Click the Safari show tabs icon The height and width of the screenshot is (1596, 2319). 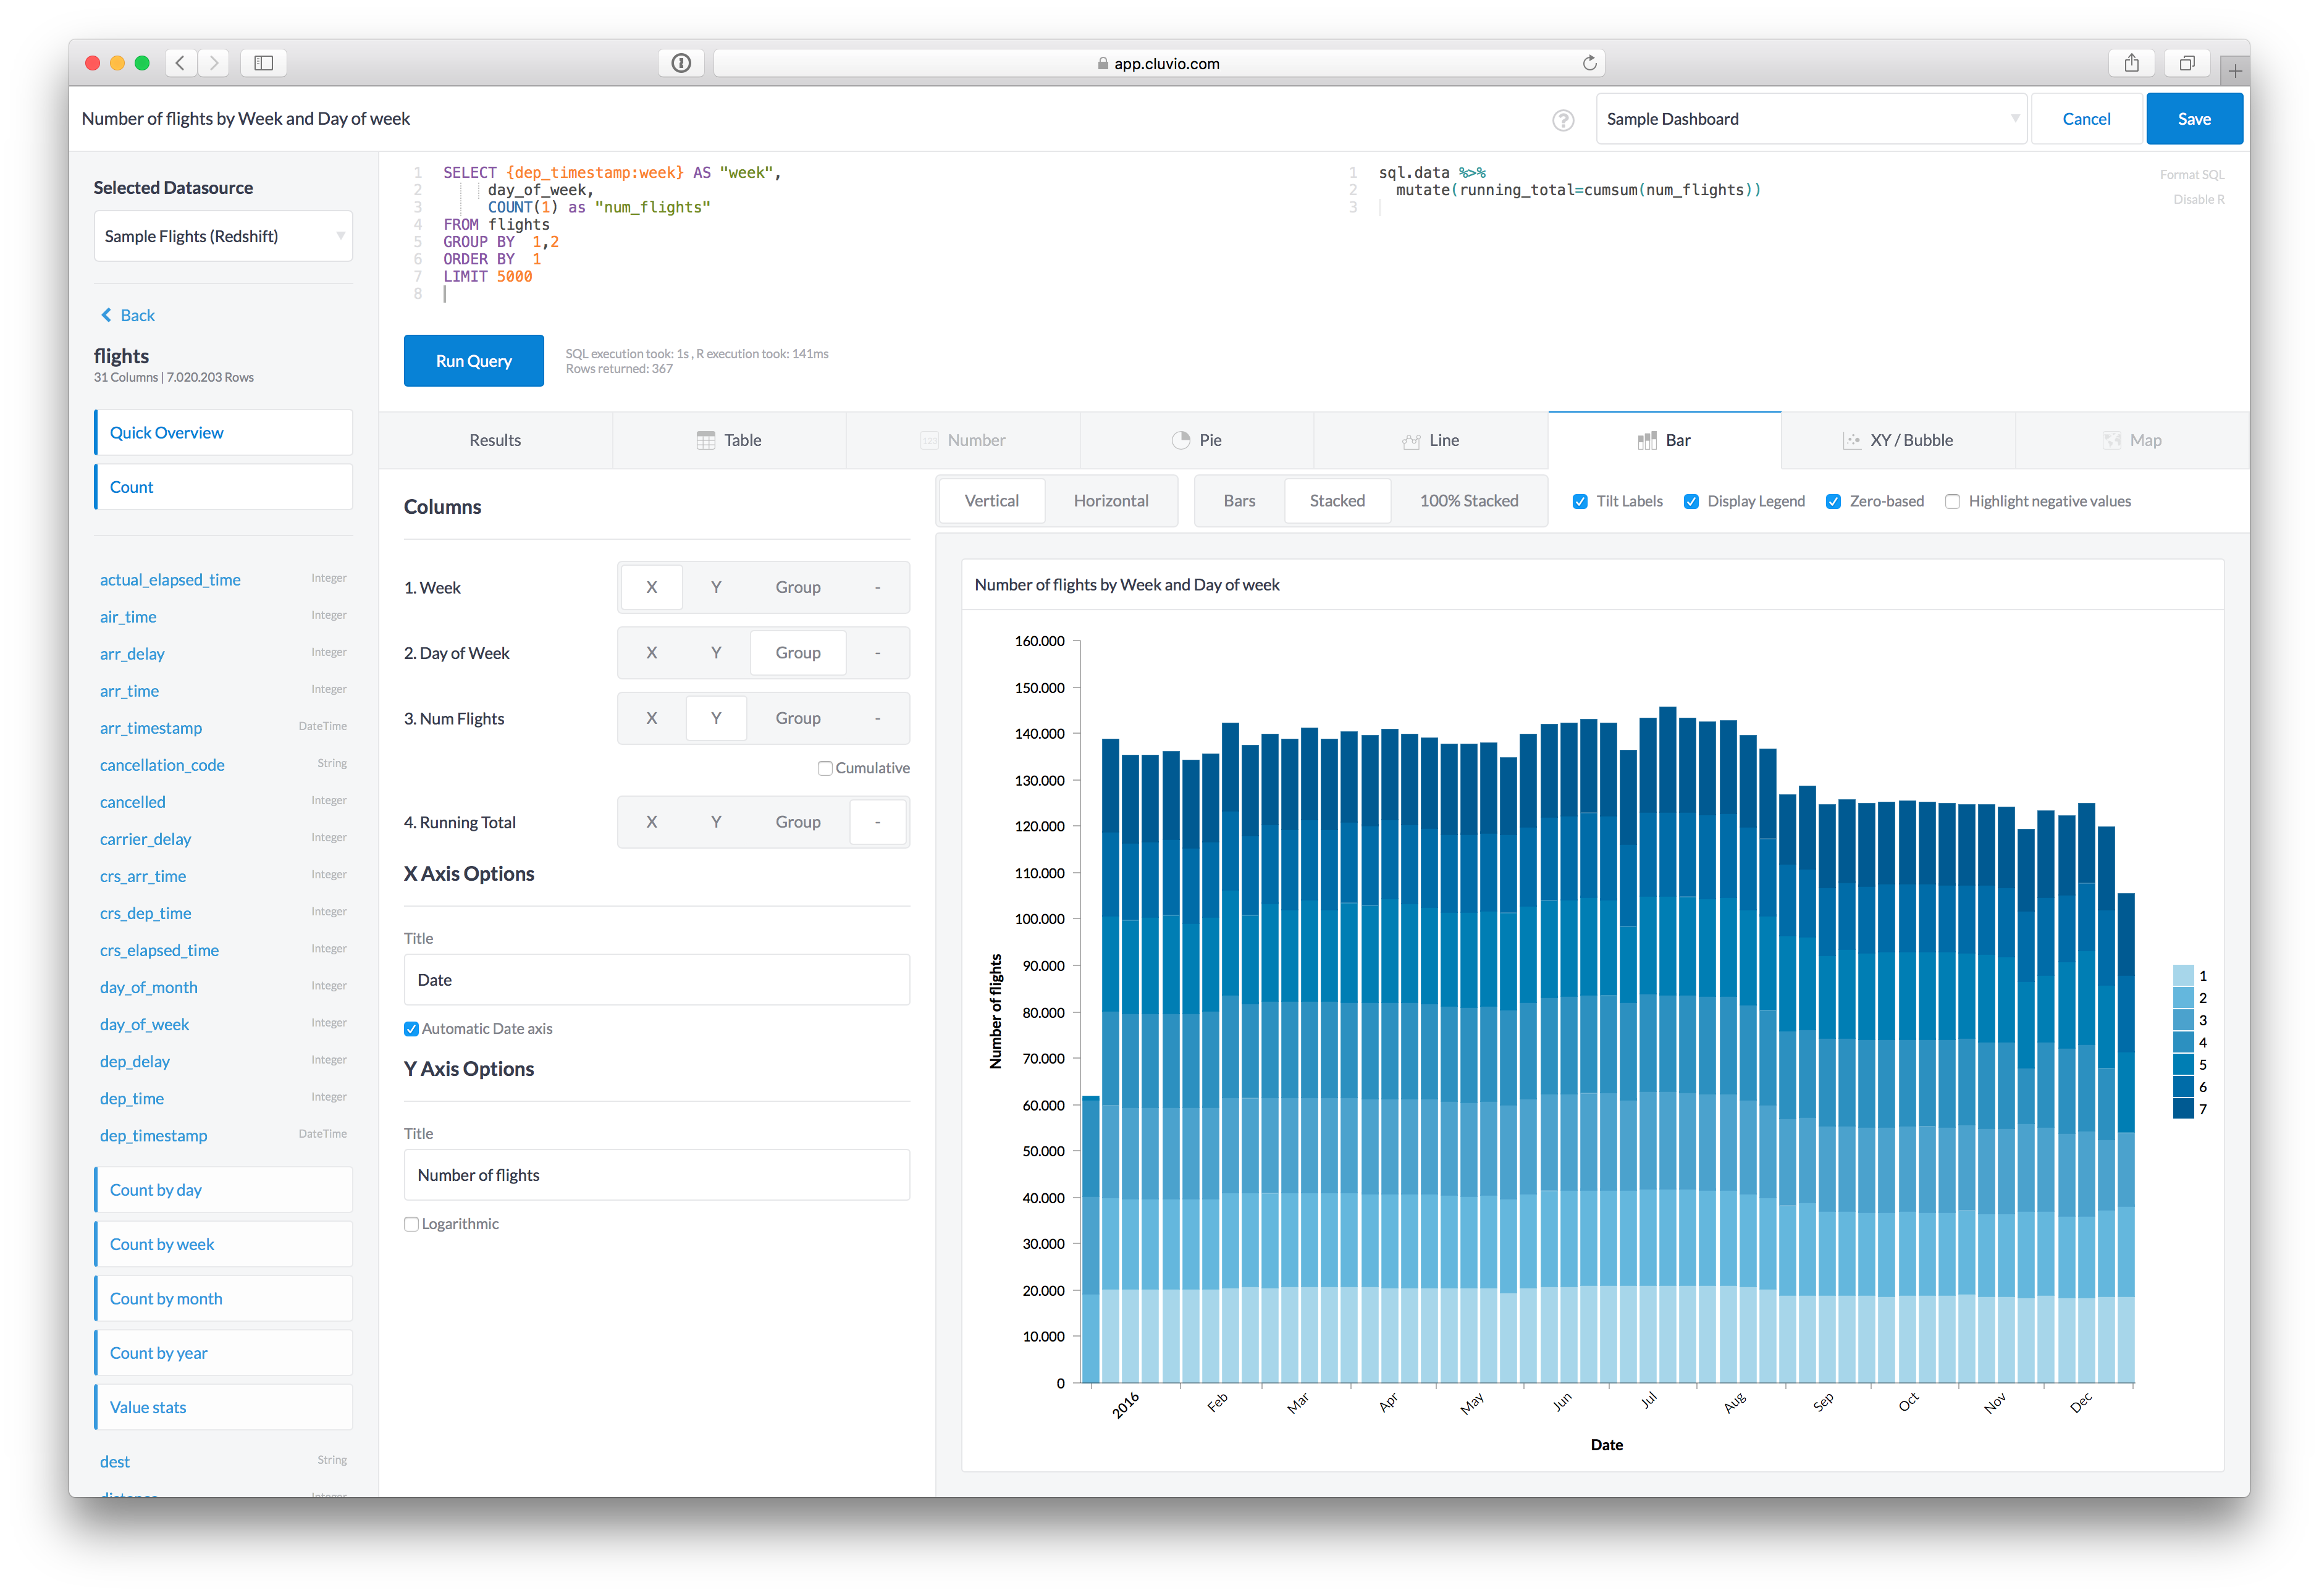click(x=2187, y=63)
